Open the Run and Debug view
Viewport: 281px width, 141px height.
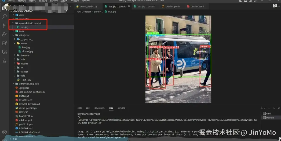pos(5,34)
